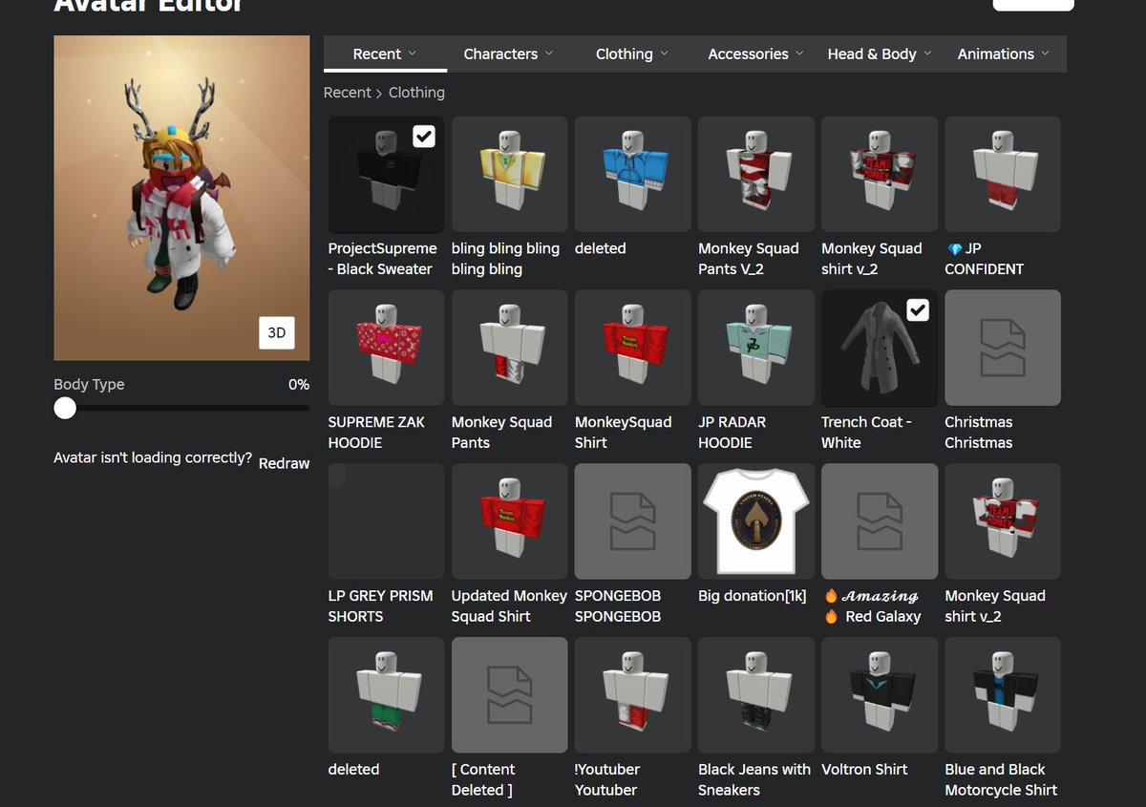Equip the JP RADAR HOODIE thumbnail
Screen dimensions: 1146x807
click(756, 349)
